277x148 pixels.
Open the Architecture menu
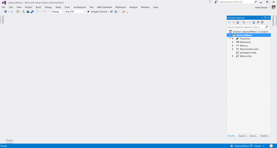(x=80, y=7)
